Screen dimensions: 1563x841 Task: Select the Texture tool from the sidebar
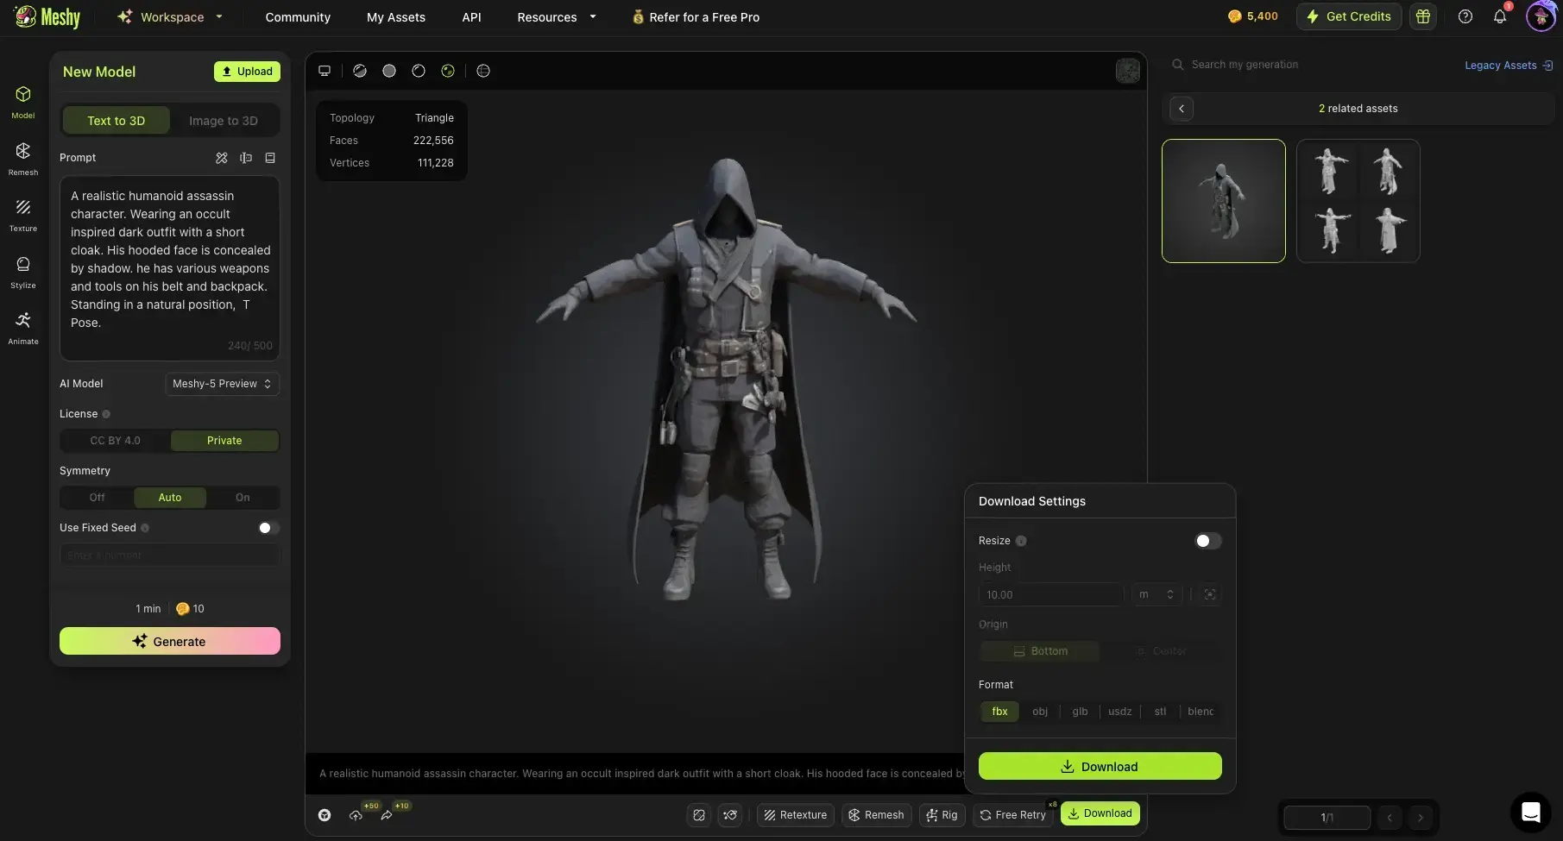[x=23, y=213]
